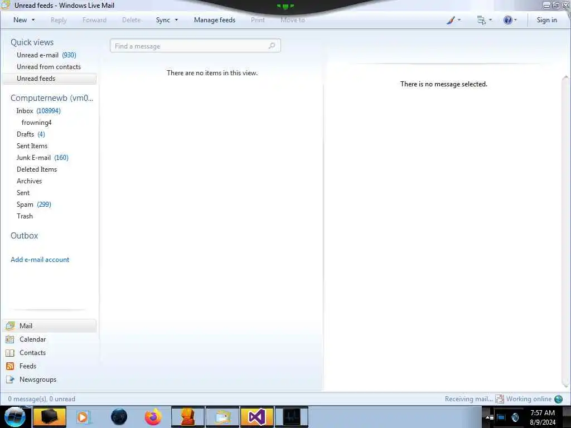
Task: Switch to the Feeds view
Action: 50,366
